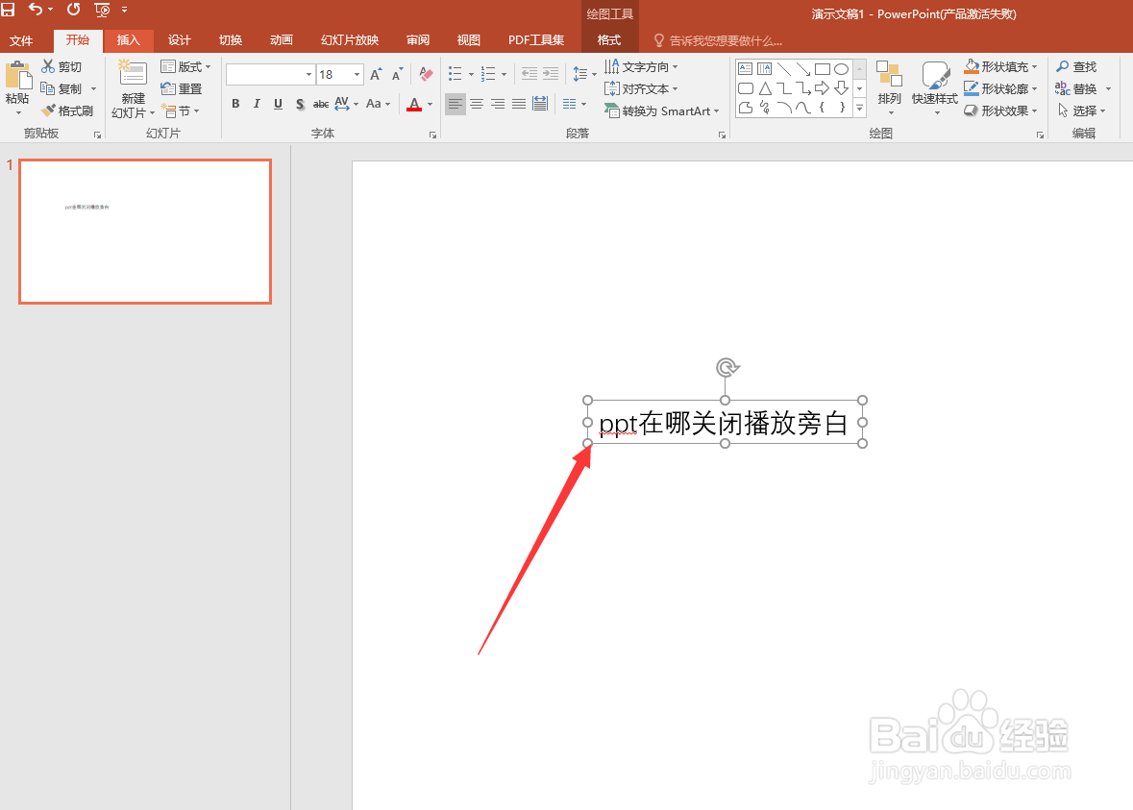Undo the last action
1133x810 pixels.
(35, 10)
